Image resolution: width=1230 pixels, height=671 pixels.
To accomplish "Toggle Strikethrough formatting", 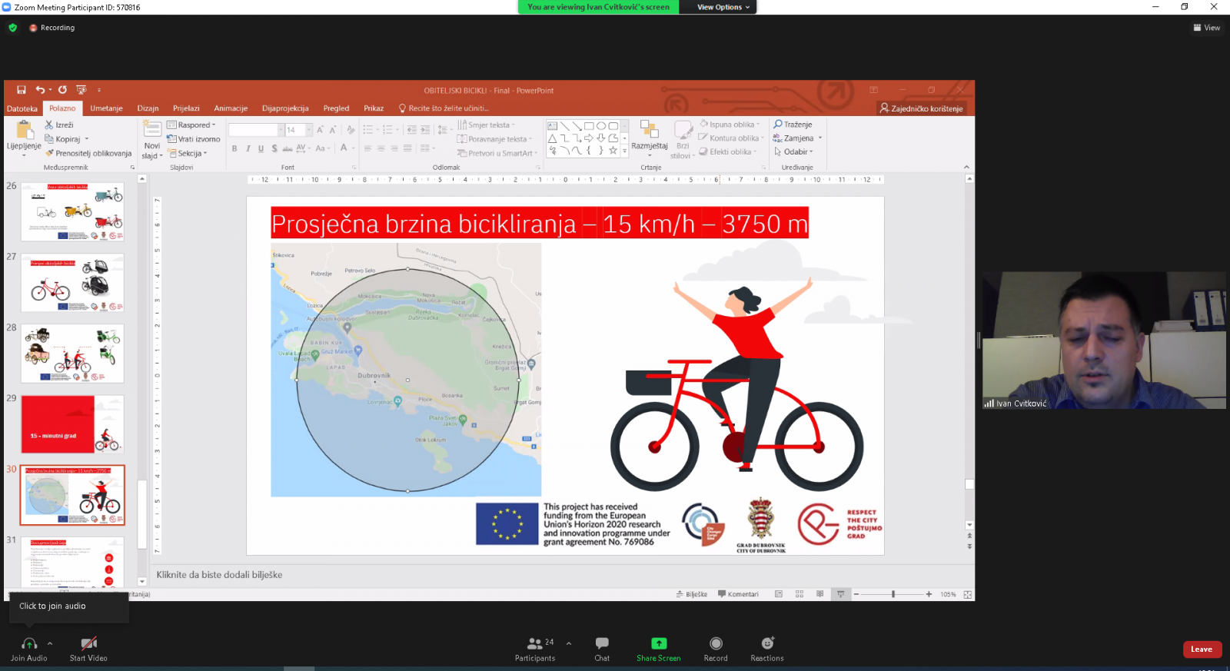I will coord(288,148).
